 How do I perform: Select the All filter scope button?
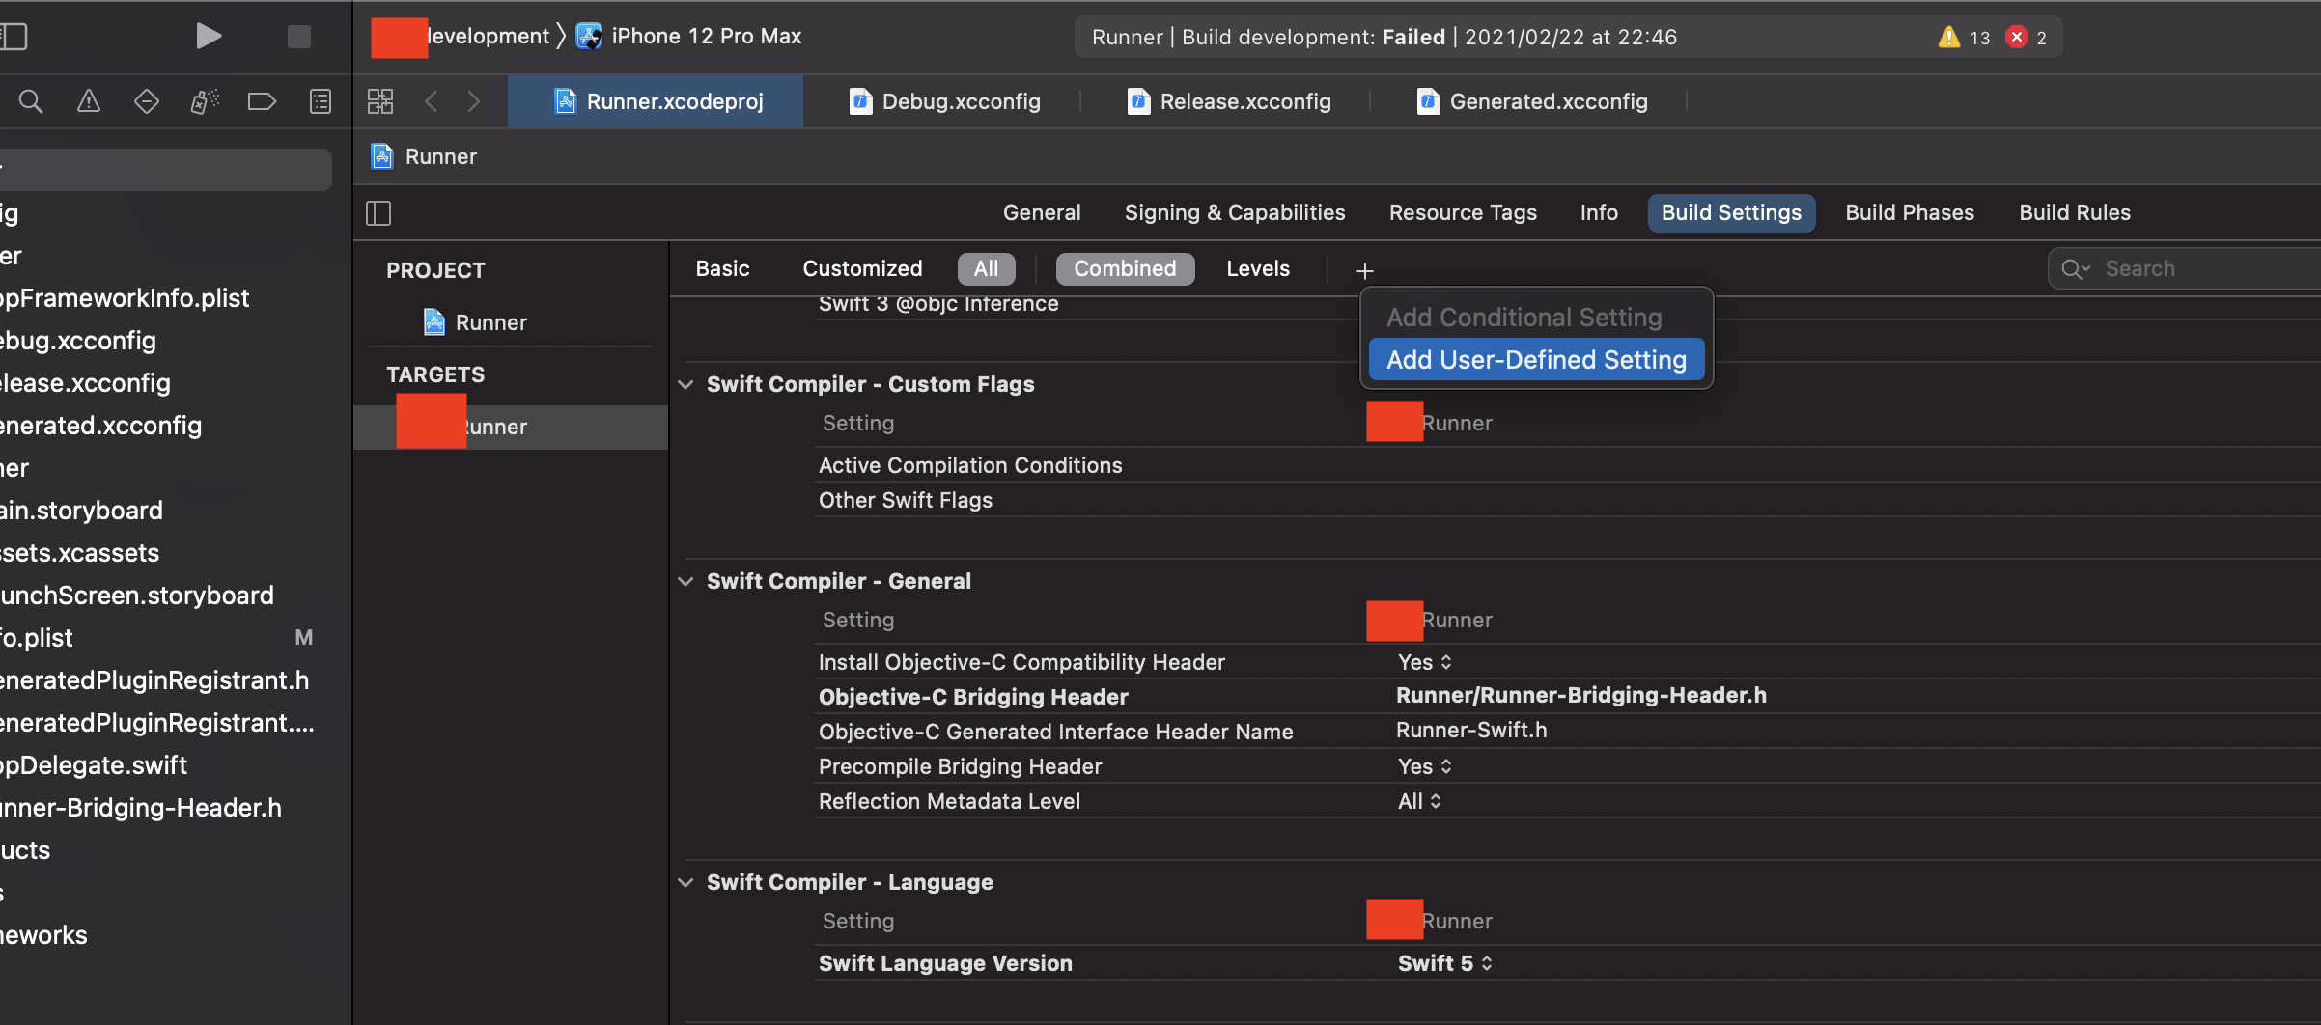986,269
